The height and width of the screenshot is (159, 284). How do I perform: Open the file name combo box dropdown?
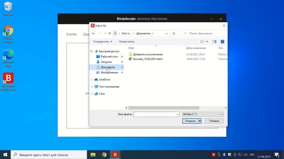177,114
